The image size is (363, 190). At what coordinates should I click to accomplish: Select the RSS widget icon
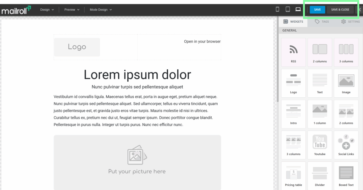(293, 52)
